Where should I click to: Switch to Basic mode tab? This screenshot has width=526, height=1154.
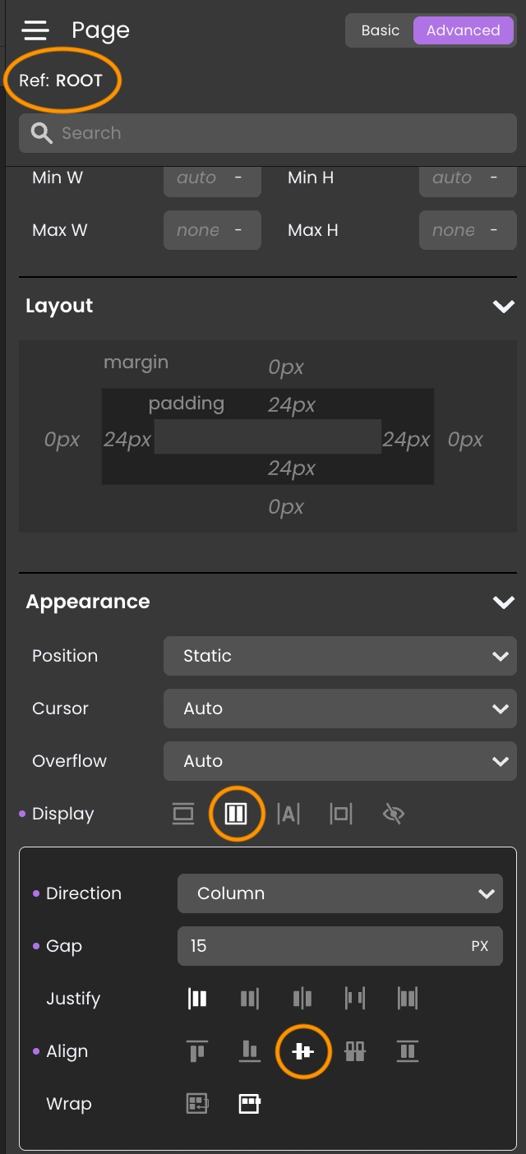381,30
